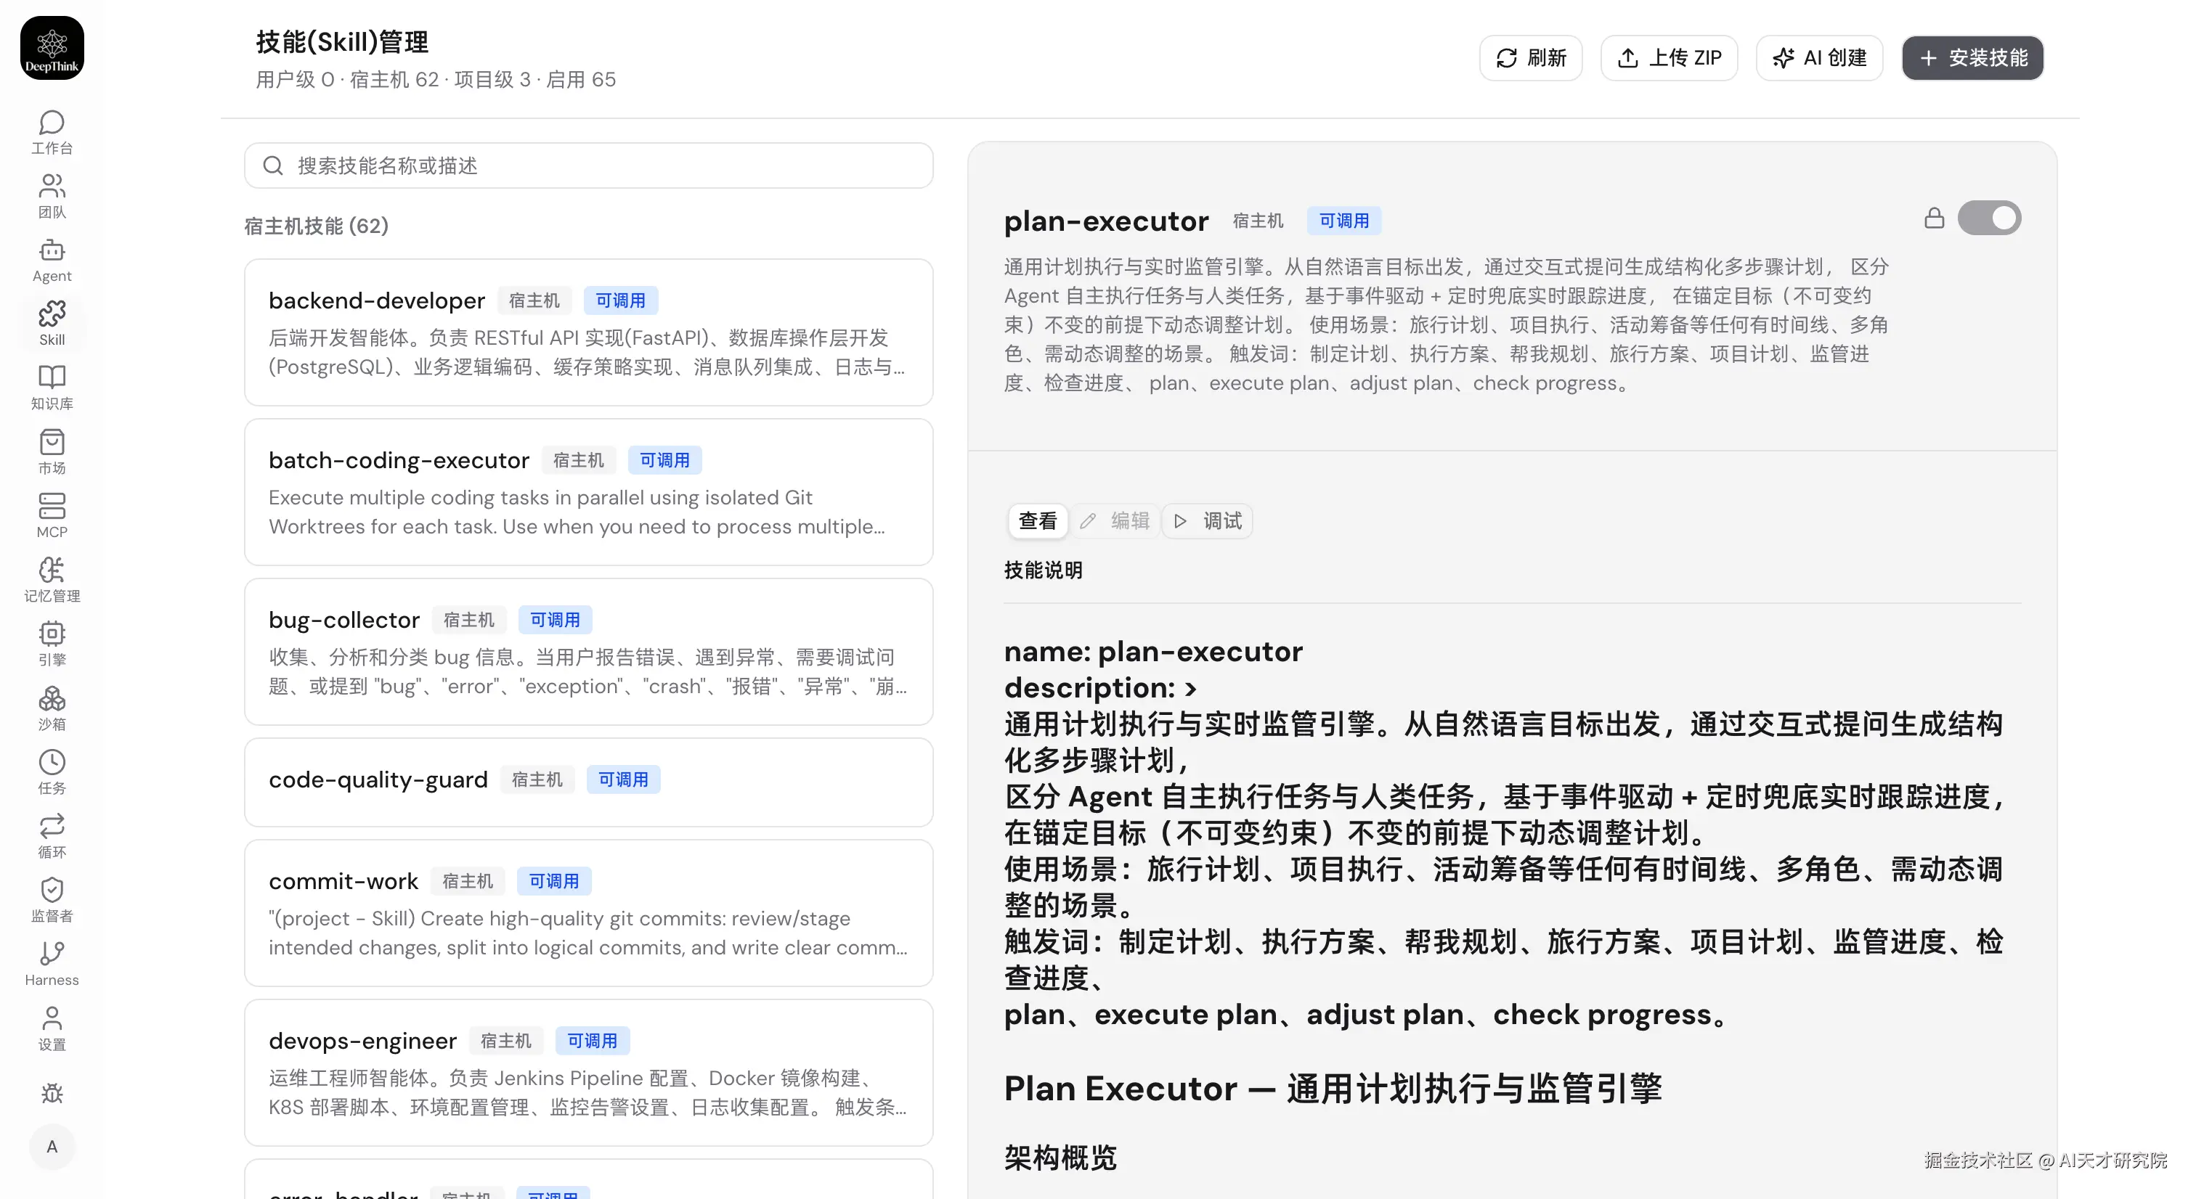Image resolution: width=2196 pixels, height=1199 pixels.
Task: Click 可调用 badge on commit-work
Action: [554, 881]
